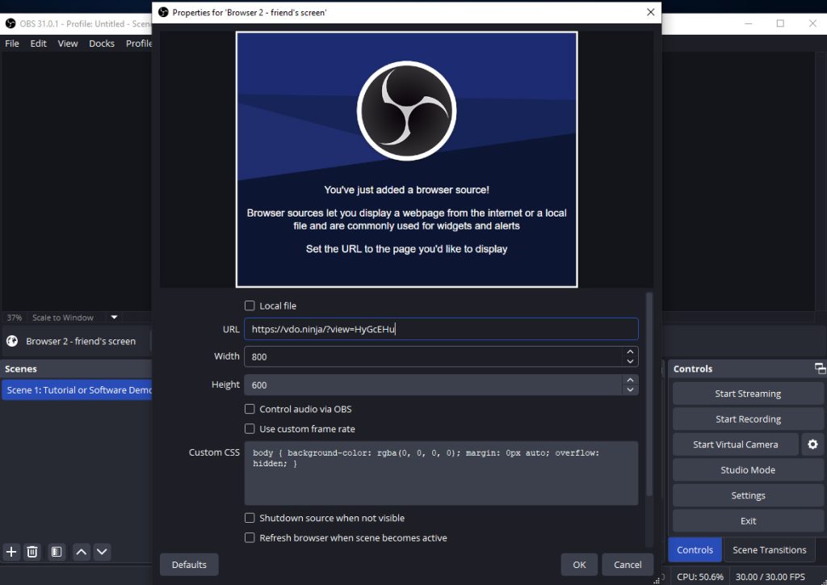Click into the URL field
827x585 pixels.
441,329
